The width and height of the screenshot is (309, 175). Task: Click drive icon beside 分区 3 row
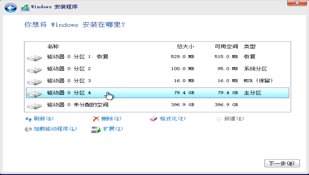34,82
